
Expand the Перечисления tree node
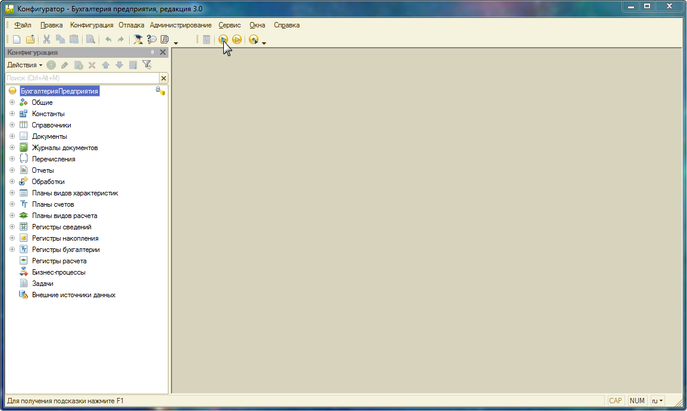pos(13,158)
